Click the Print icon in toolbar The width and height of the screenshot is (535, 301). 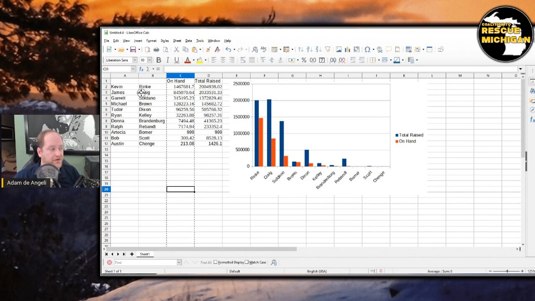click(156, 50)
